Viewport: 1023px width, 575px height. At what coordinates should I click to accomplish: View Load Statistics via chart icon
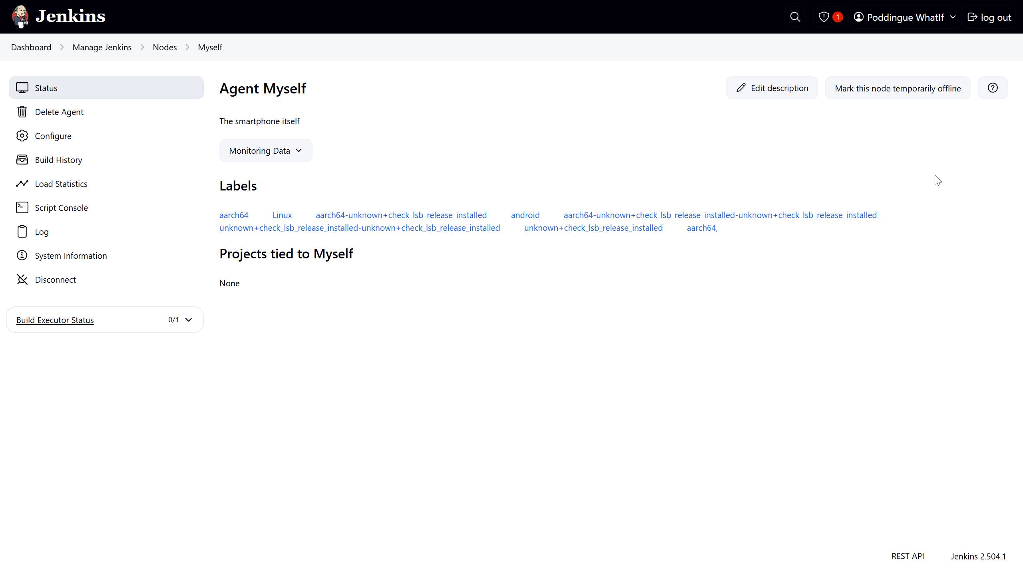coord(22,184)
